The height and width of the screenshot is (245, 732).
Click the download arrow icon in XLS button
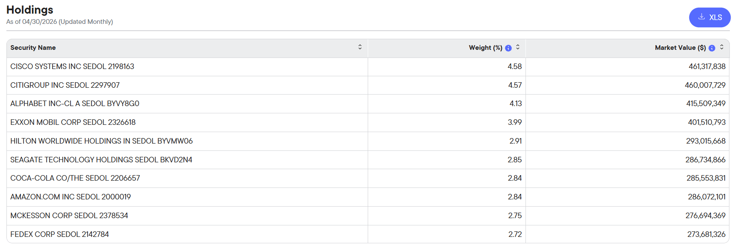click(701, 17)
